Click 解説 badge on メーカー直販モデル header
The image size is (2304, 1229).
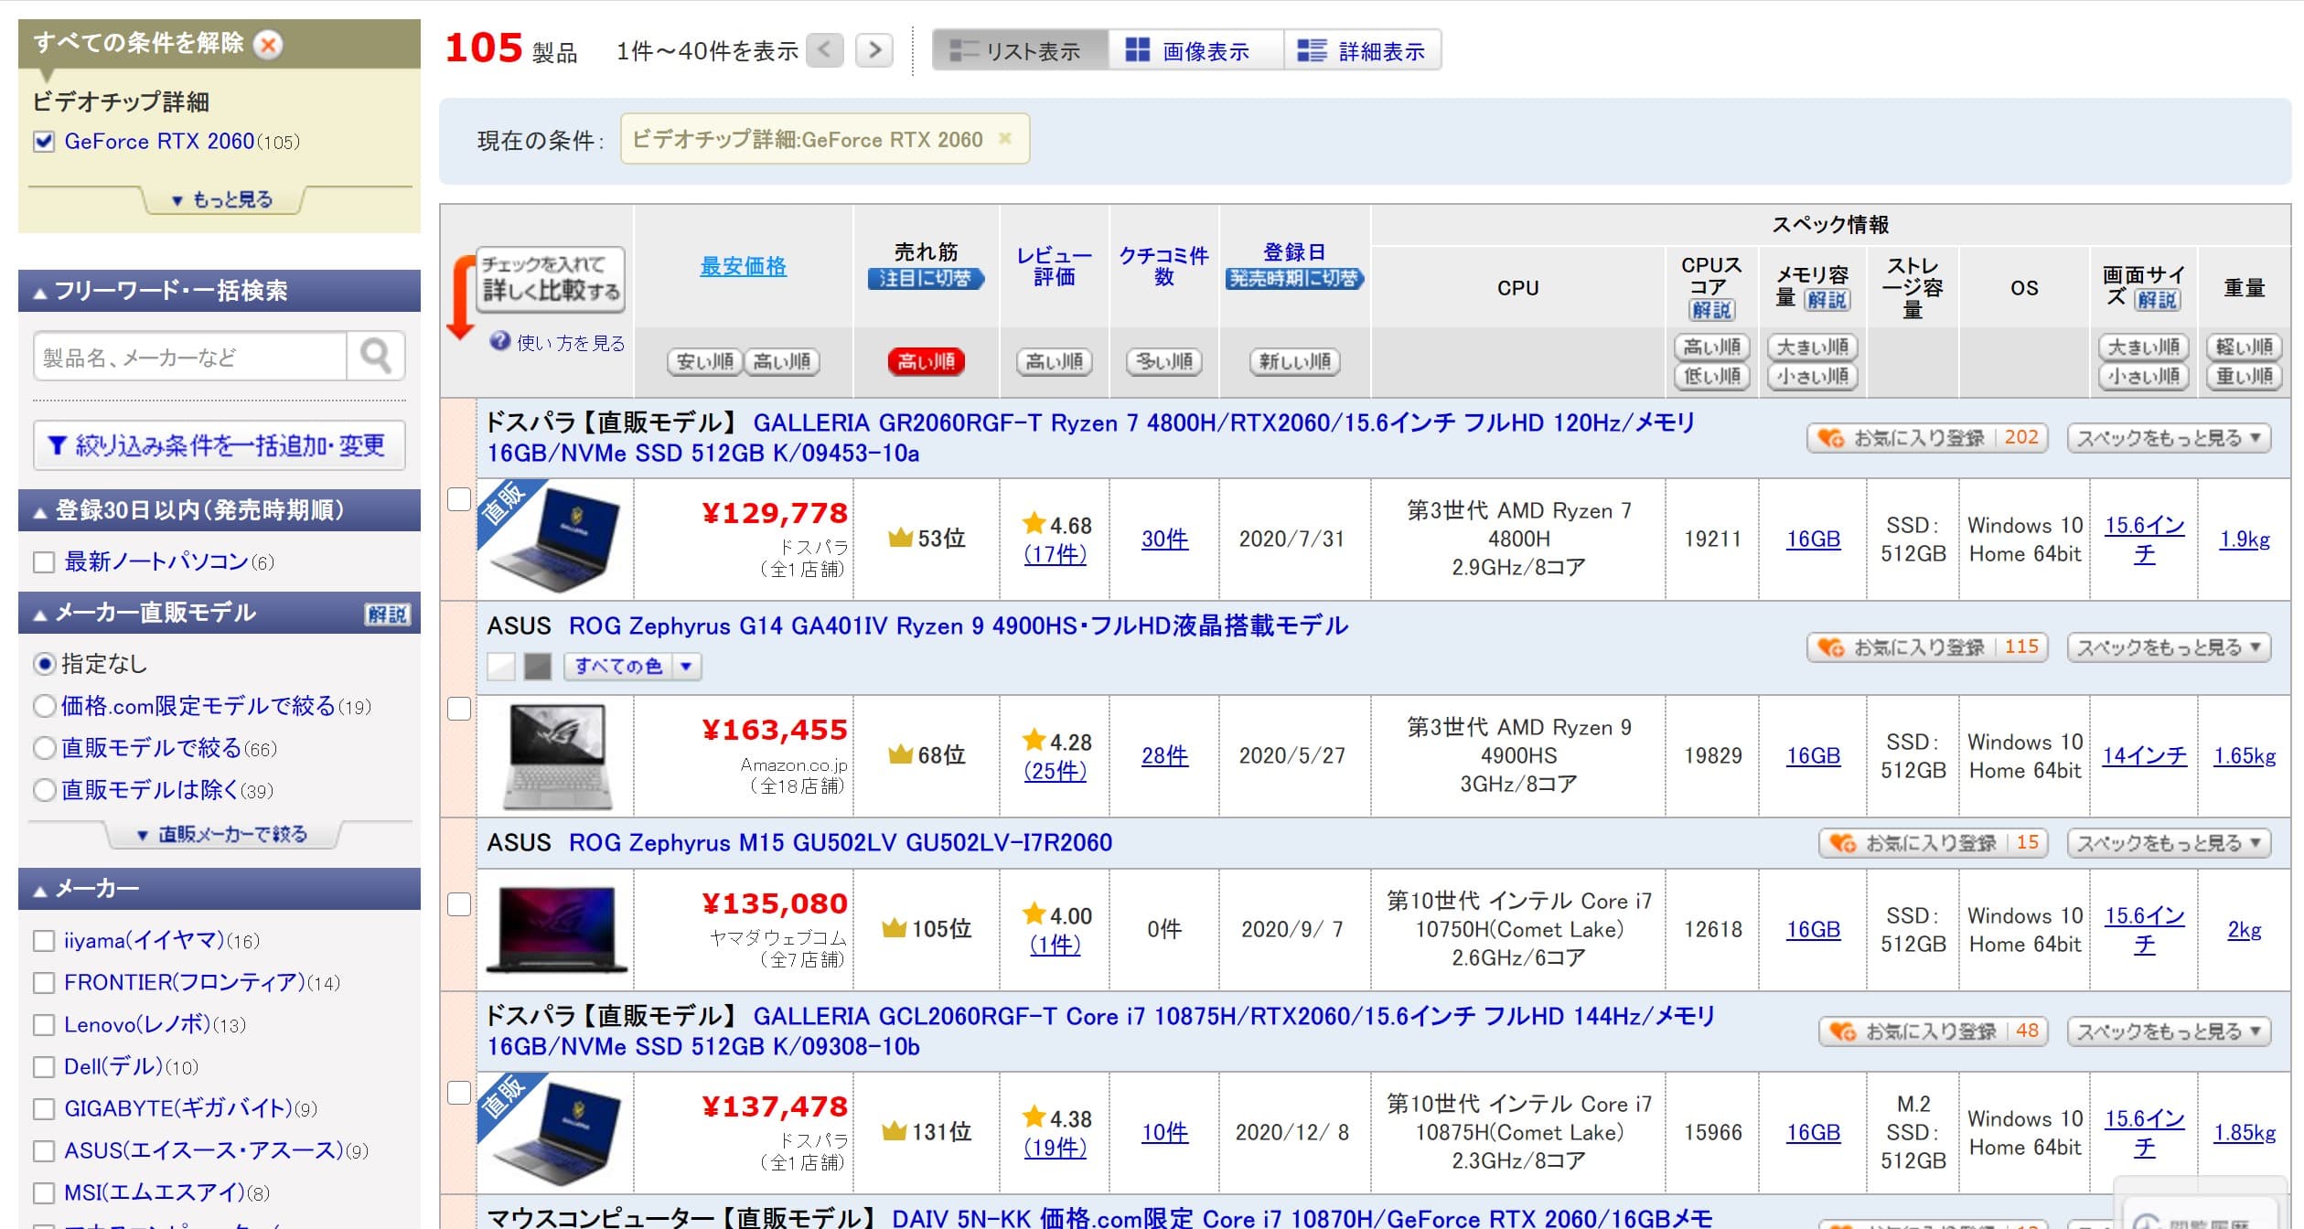tap(387, 614)
